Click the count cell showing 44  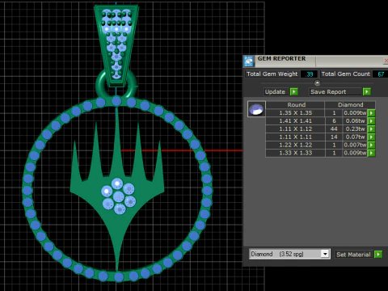(334, 129)
